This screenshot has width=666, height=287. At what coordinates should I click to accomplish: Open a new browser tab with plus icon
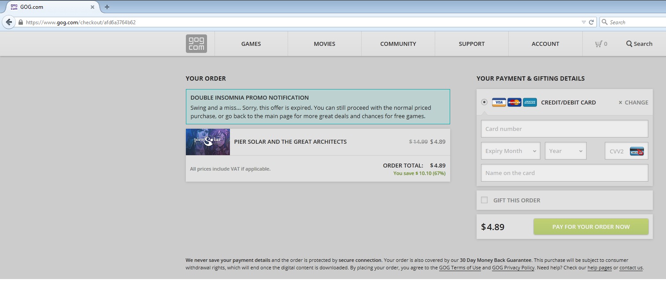click(107, 7)
